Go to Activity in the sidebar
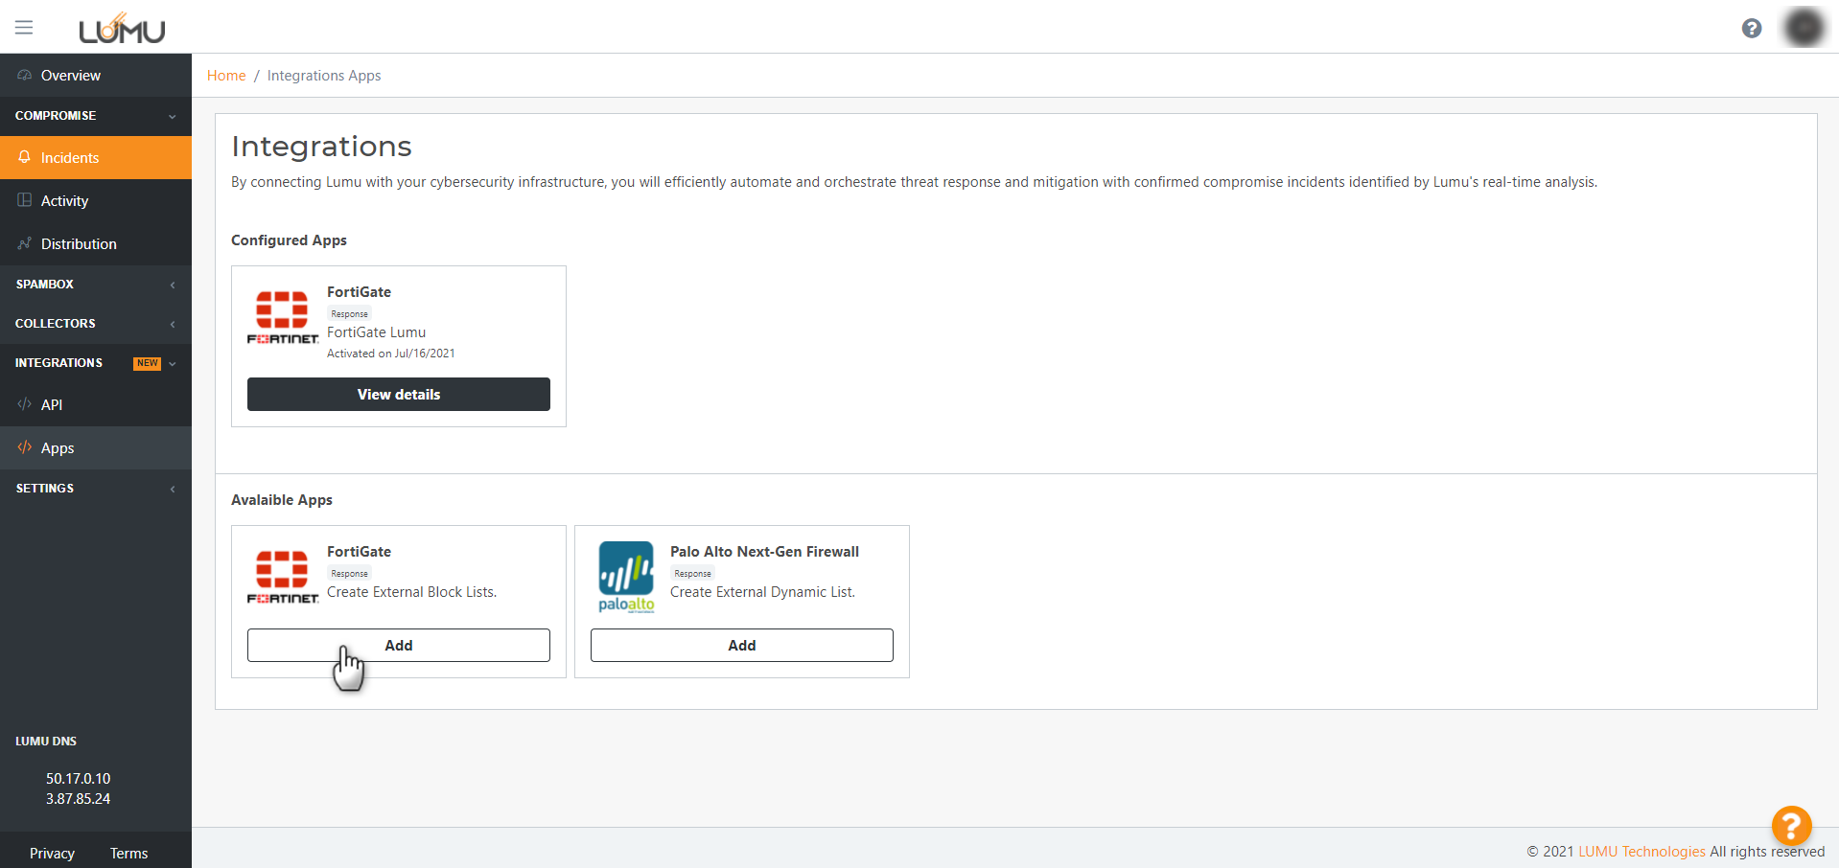This screenshot has height=868, width=1839. 64,201
